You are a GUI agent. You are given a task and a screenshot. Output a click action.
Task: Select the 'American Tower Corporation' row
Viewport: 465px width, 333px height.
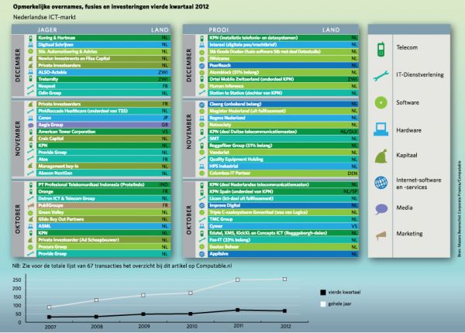click(104, 132)
